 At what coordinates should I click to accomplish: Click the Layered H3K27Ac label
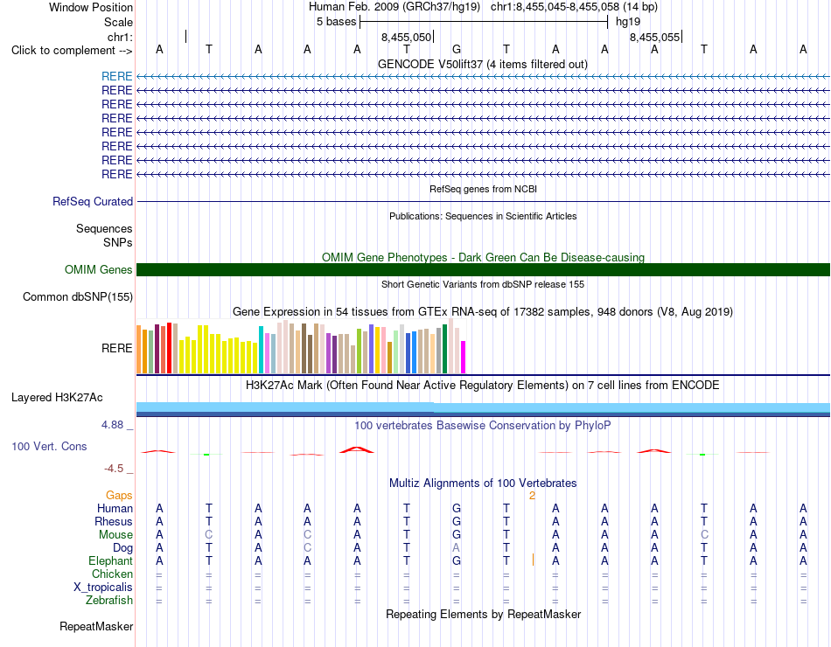57,398
